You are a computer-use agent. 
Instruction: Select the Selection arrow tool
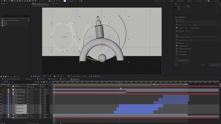[2, 1]
